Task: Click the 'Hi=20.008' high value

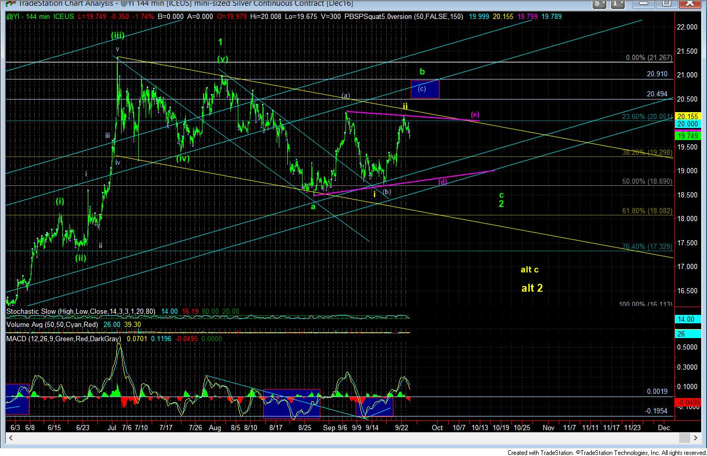Action: pyautogui.click(x=267, y=17)
